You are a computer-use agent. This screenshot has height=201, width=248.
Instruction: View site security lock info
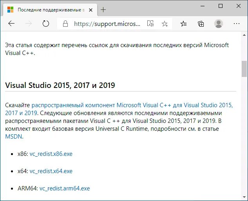pos(65,24)
